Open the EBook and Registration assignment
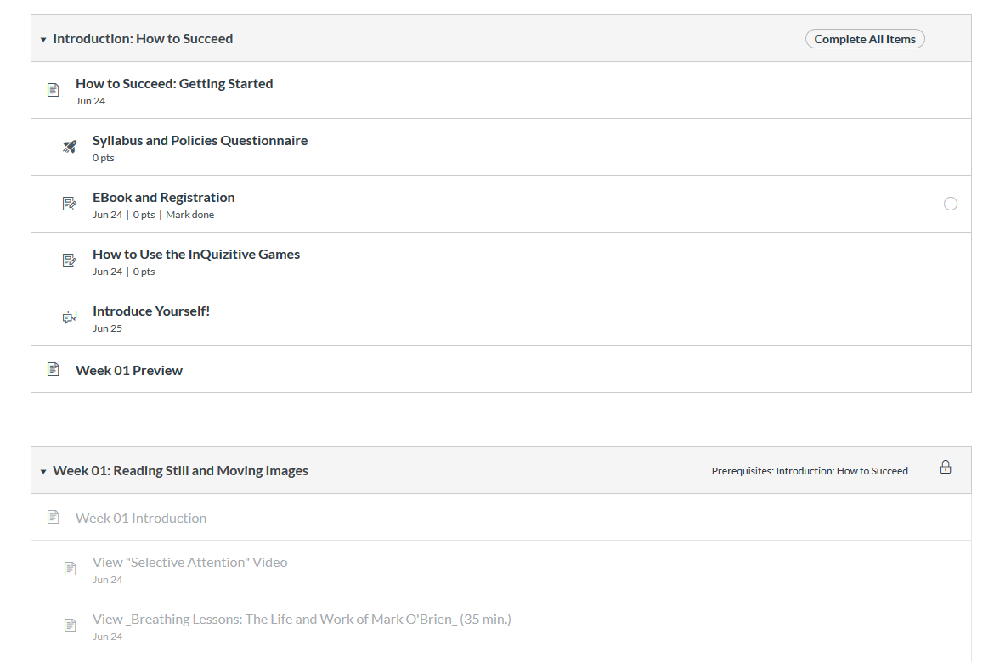Screen dimensions: 994x662 [164, 198]
